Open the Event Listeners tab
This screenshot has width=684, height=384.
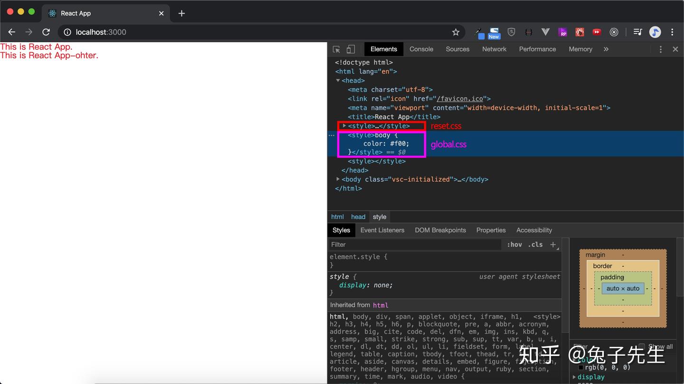pyautogui.click(x=382, y=230)
